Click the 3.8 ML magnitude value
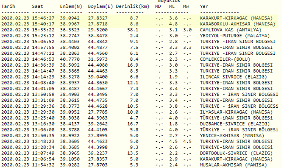This screenshot has height=168, width=284. click(x=173, y=106)
